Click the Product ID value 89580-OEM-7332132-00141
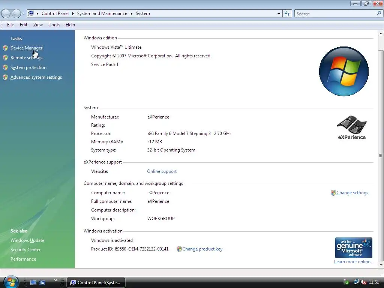Image resolution: width=384 pixels, height=288 pixels. [x=142, y=249]
